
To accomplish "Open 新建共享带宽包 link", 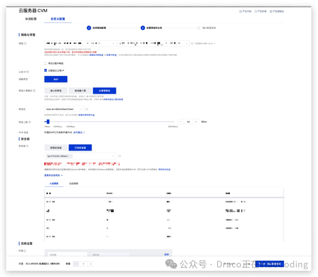I will pyautogui.click(x=86, y=115).
